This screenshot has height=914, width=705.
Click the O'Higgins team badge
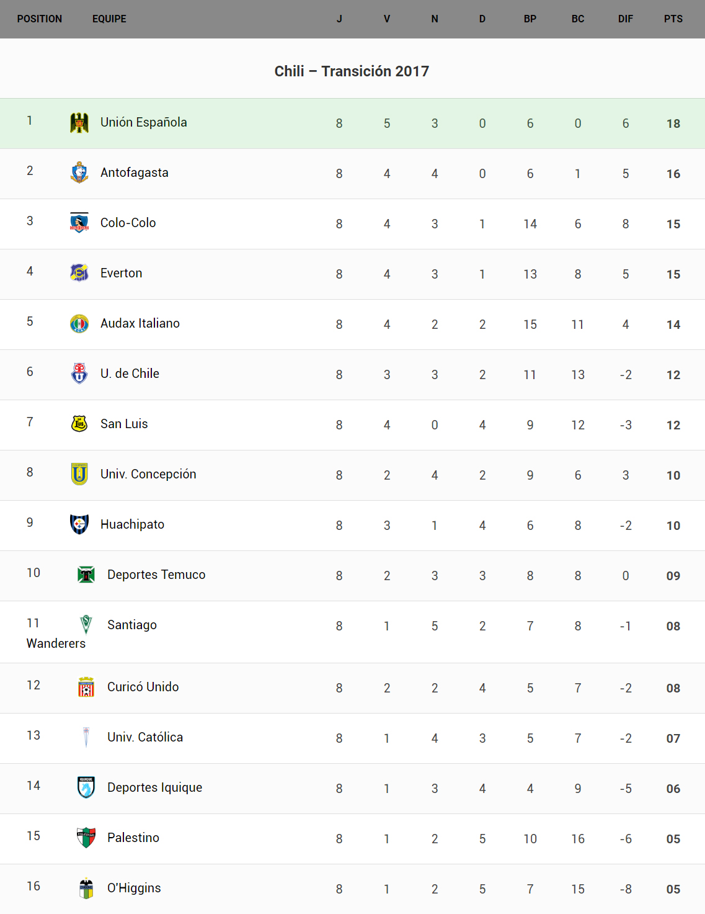(x=86, y=888)
